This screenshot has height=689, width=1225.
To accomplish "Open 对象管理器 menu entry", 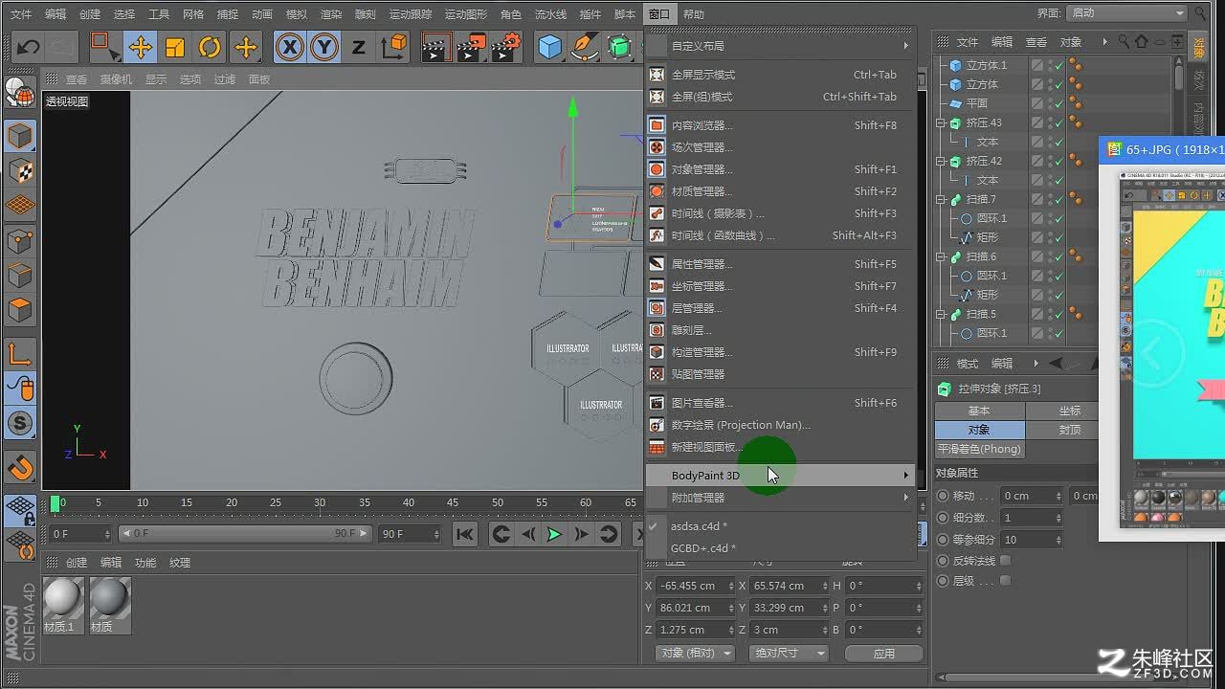I will [779, 169].
